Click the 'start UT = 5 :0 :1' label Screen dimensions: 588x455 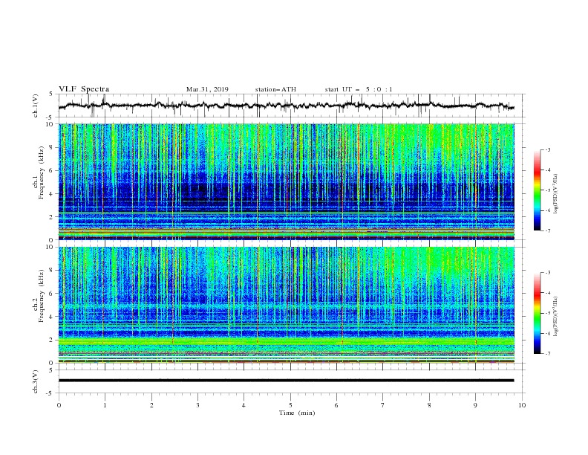tap(359, 89)
